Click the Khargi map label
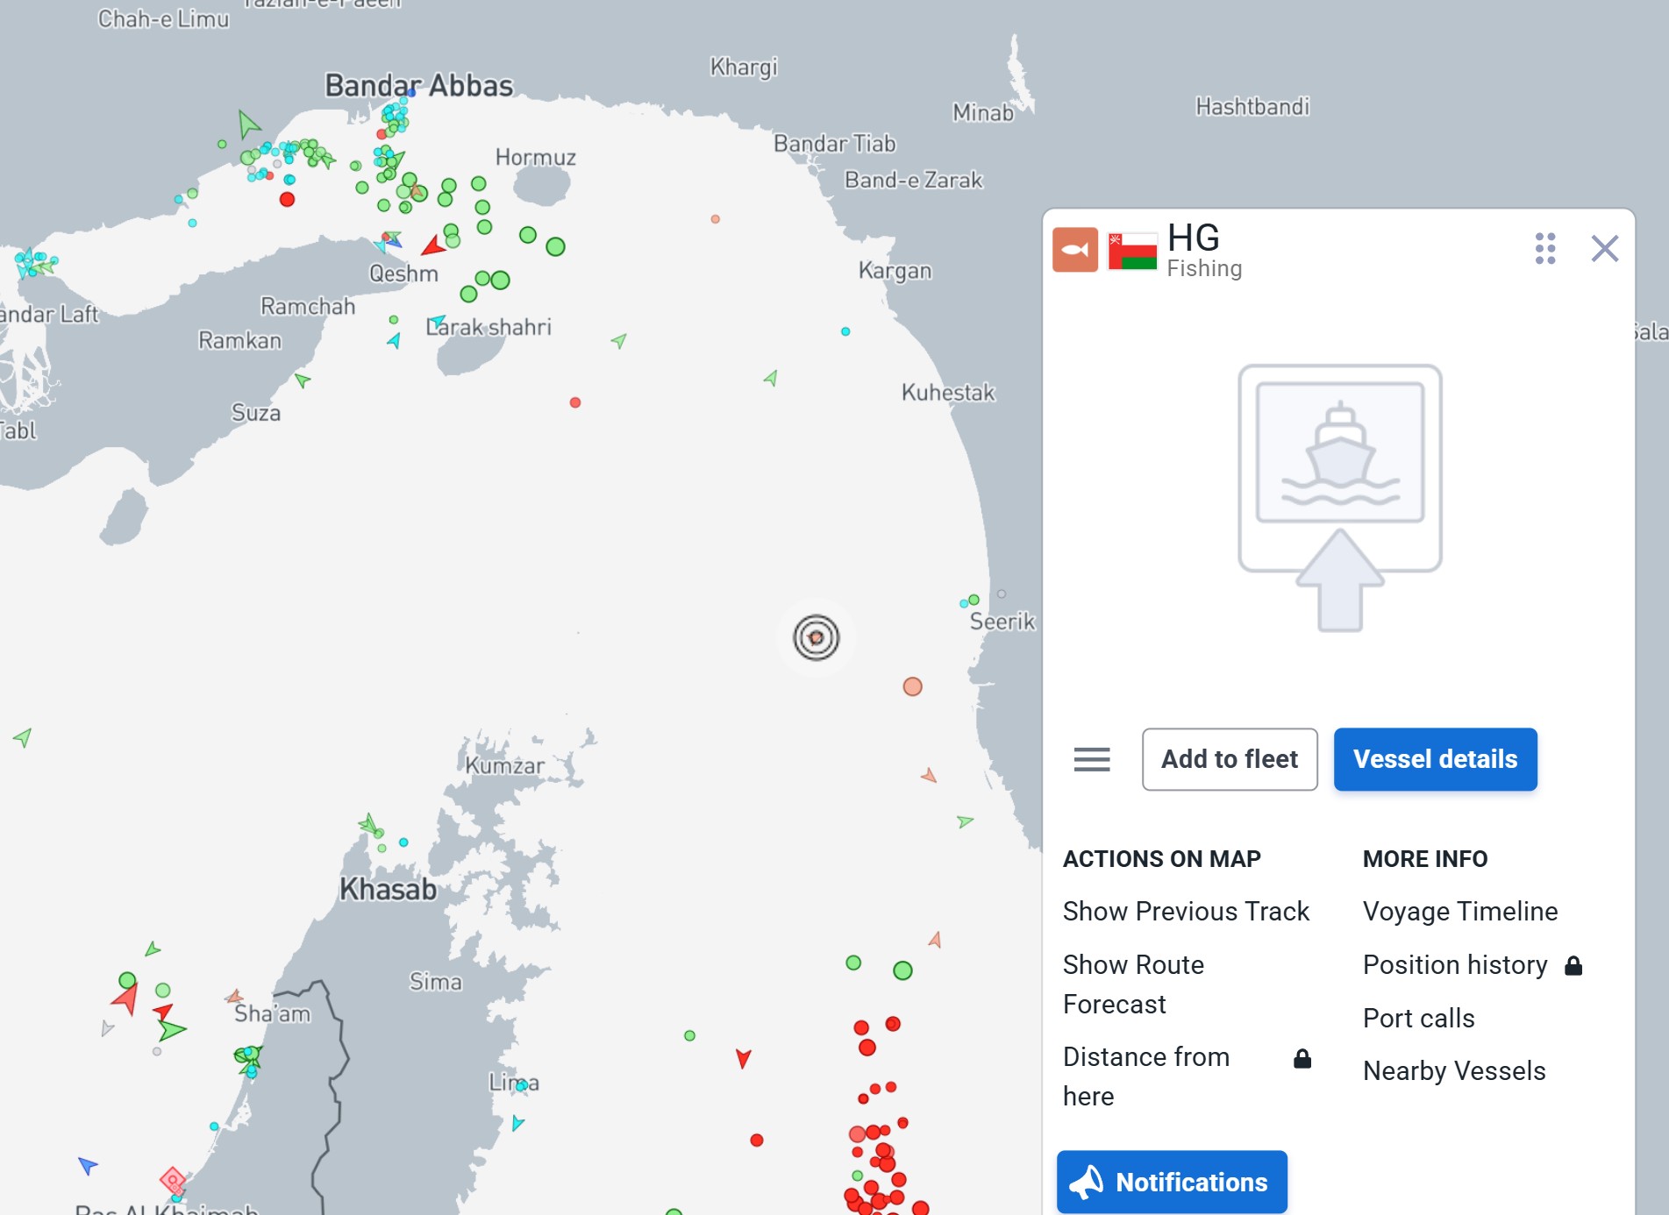 pyautogui.click(x=744, y=67)
